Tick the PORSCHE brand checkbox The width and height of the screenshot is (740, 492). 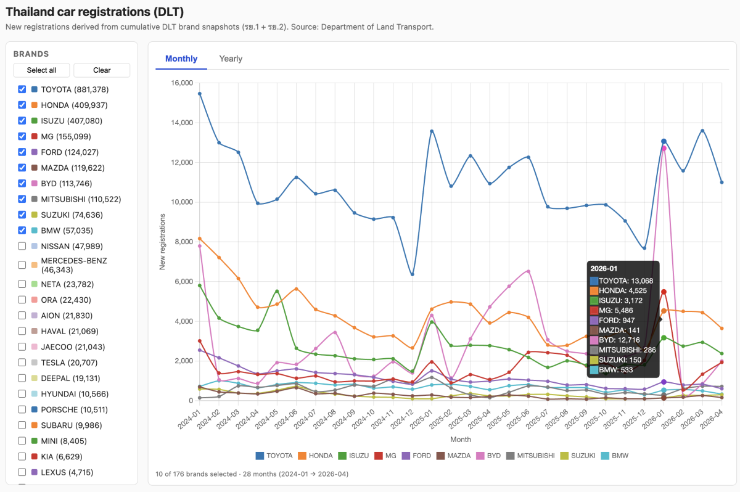[x=22, y=410]
